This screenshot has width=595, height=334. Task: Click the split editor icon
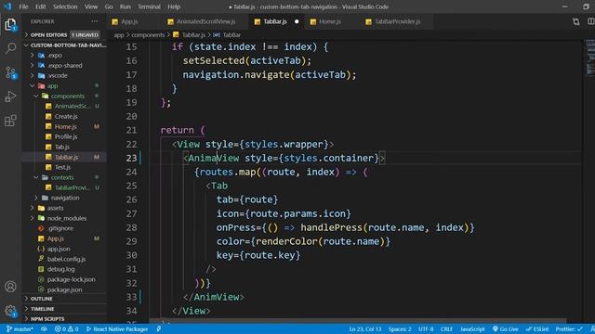(591, 21)
